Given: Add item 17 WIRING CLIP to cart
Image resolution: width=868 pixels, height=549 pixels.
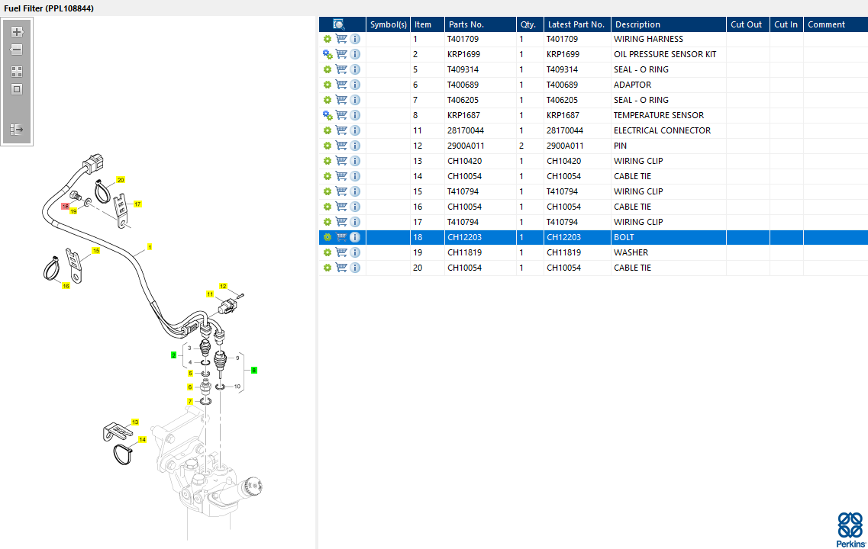Looking at the screenshot, I should coord(341,222).
